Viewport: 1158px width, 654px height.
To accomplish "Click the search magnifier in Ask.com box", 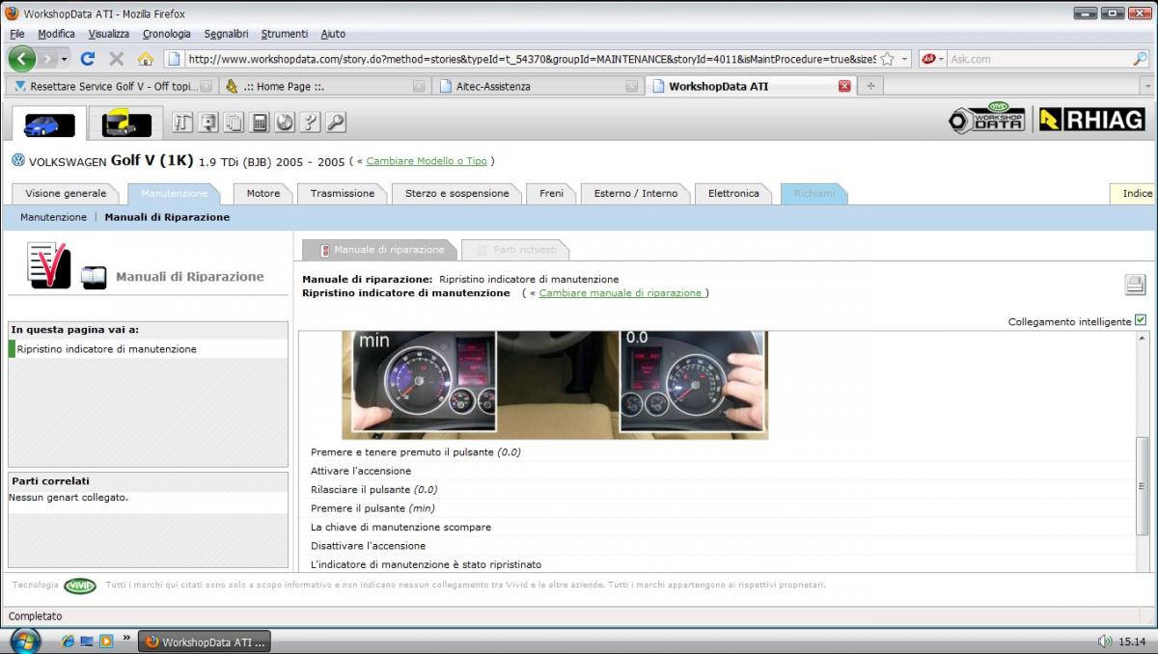I will [1140, 59].
